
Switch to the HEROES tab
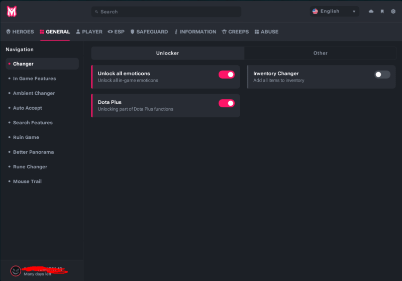[20, 32]
